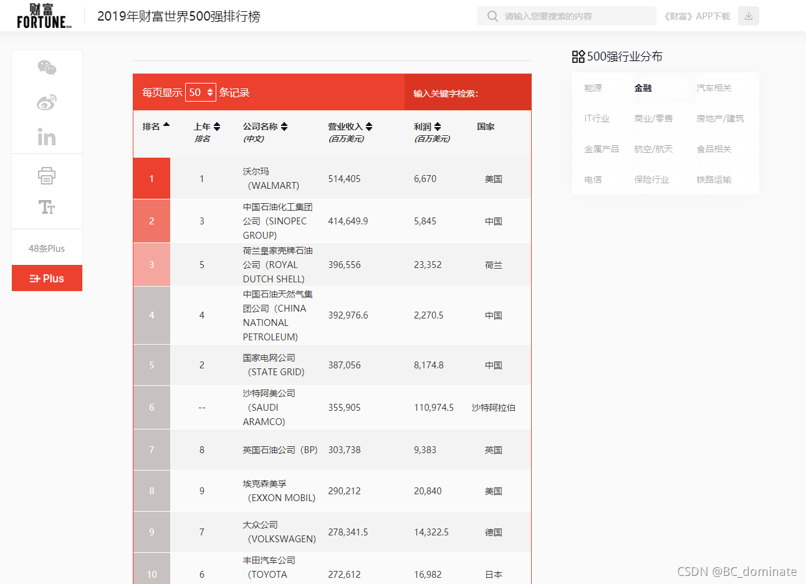Filter by 航空/航天 industry
The height and width of the screenshot is (584, 806).
pos(653,149)
